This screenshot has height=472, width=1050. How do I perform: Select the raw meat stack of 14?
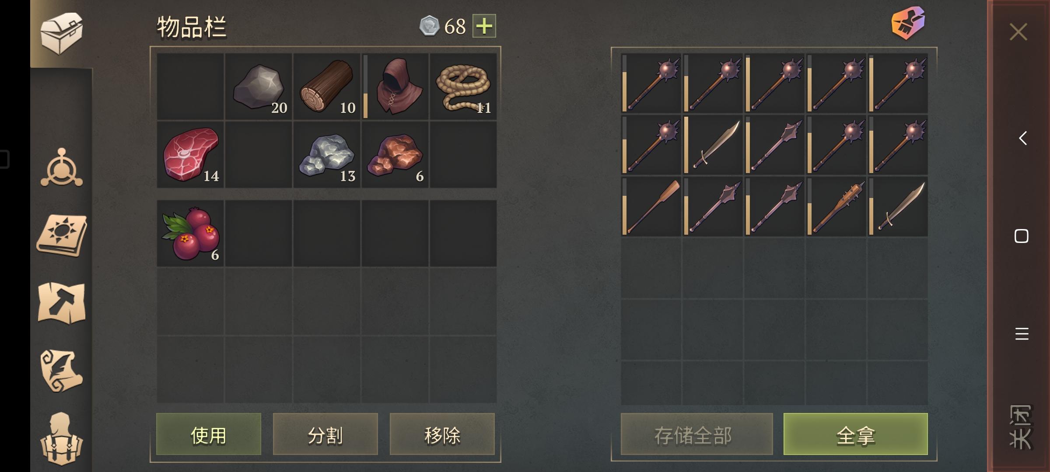point(190,155)
